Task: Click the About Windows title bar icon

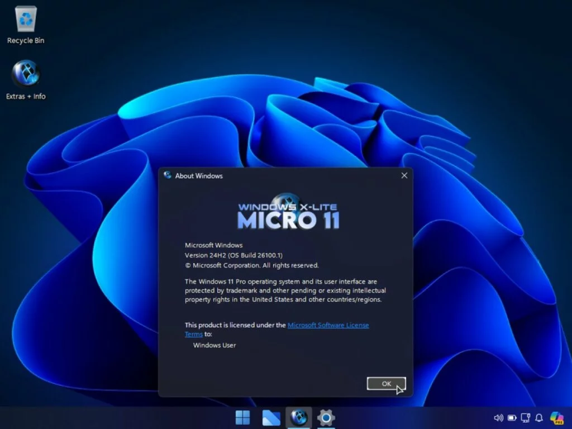Action: tap(167, 175)
